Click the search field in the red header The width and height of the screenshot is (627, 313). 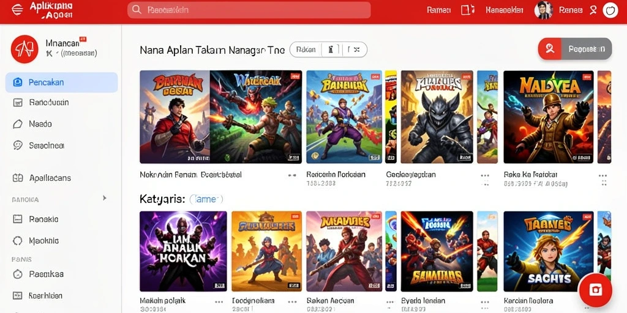pyautogui.click(x=249, y=10)
